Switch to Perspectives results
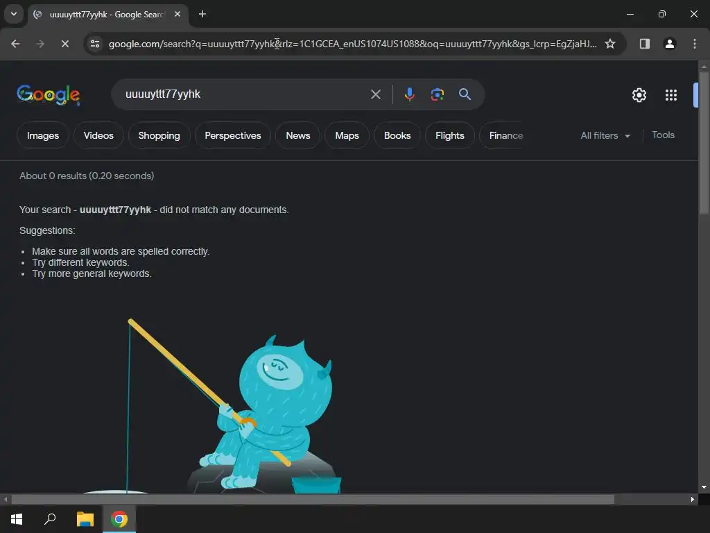 233,135
